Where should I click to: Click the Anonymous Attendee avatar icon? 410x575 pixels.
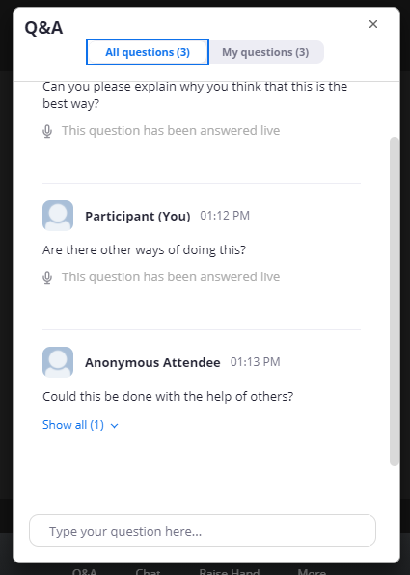[x=58, y=362]
